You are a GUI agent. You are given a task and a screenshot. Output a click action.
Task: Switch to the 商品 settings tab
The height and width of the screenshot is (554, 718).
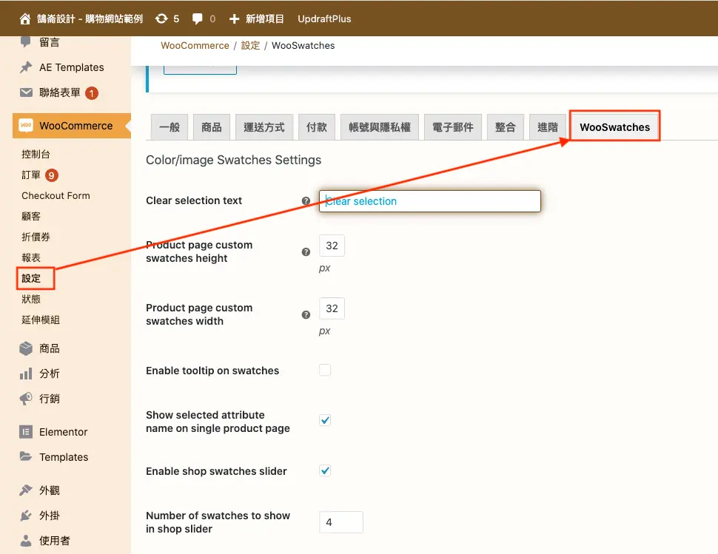coord(212,127)
